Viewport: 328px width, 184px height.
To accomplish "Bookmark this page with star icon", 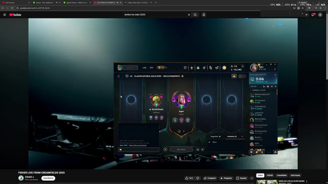I will point(303,8).
